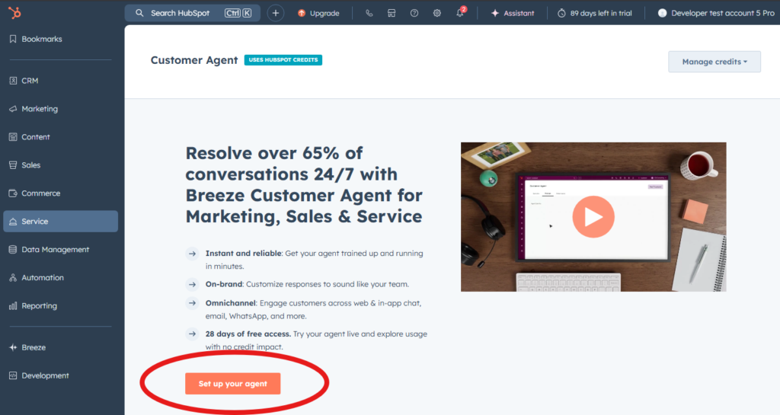
Task: Open the plus create-new button
Action: coord(276,13)
